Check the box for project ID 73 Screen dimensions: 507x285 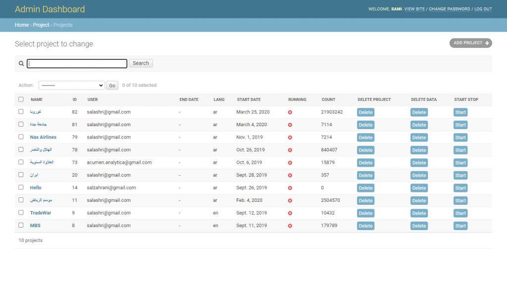point(21,162)
